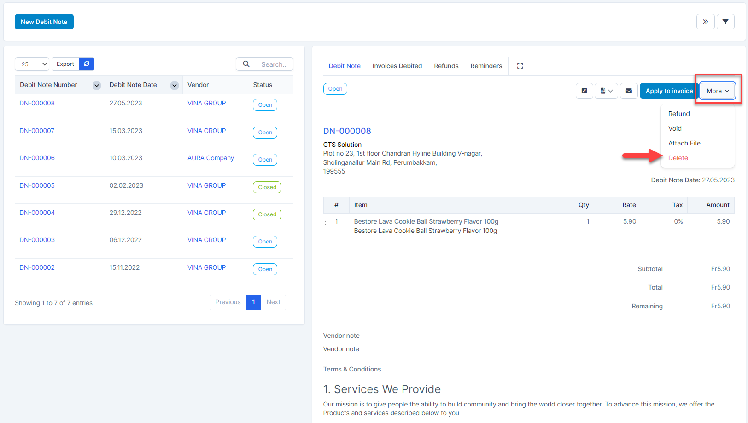The height and width of the screenshot is (423, 748).
Task: Click the blue refresh table icon
Action: point(87,64)
